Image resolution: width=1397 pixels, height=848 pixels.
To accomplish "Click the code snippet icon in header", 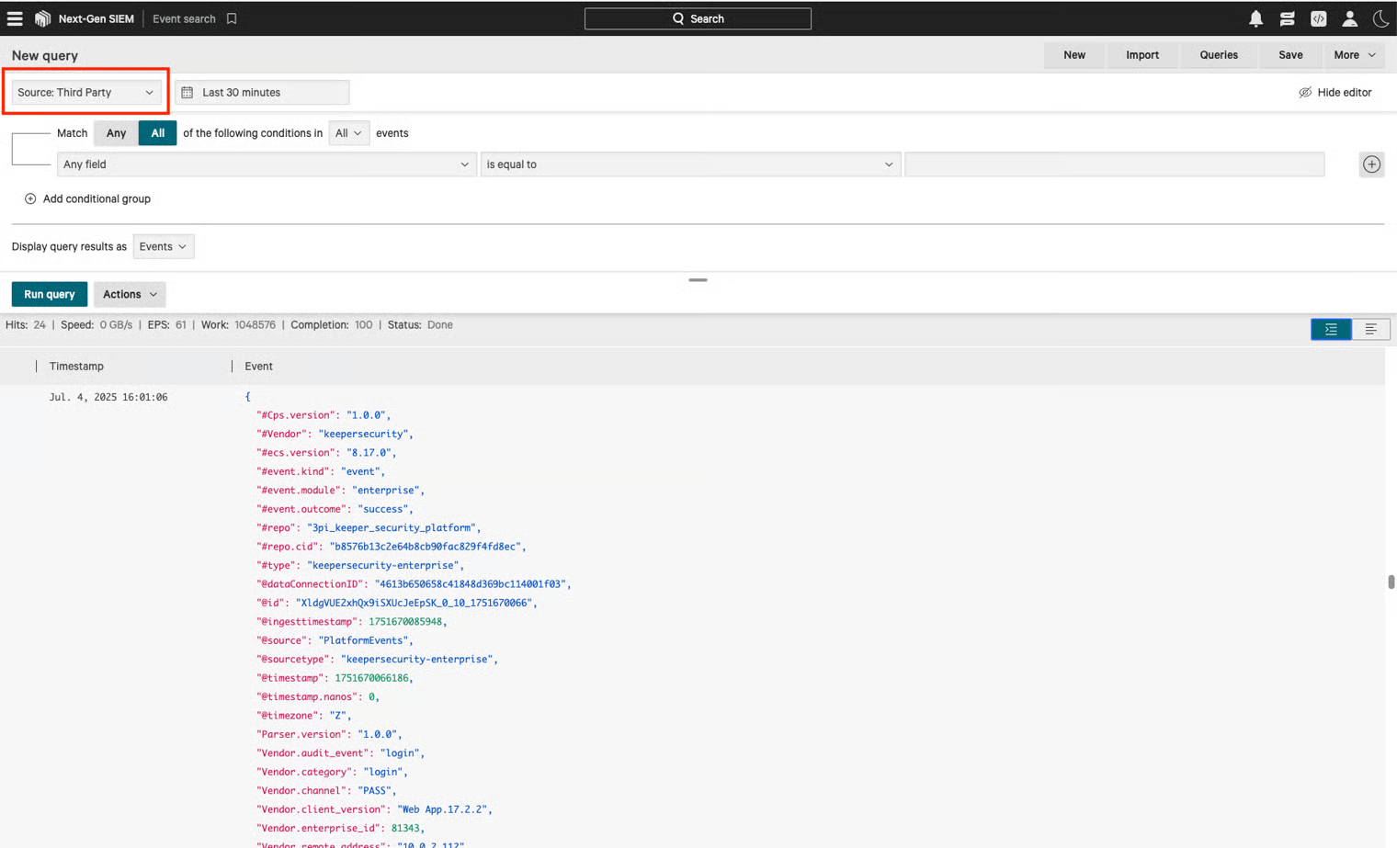I will [x=1318, y=18].
